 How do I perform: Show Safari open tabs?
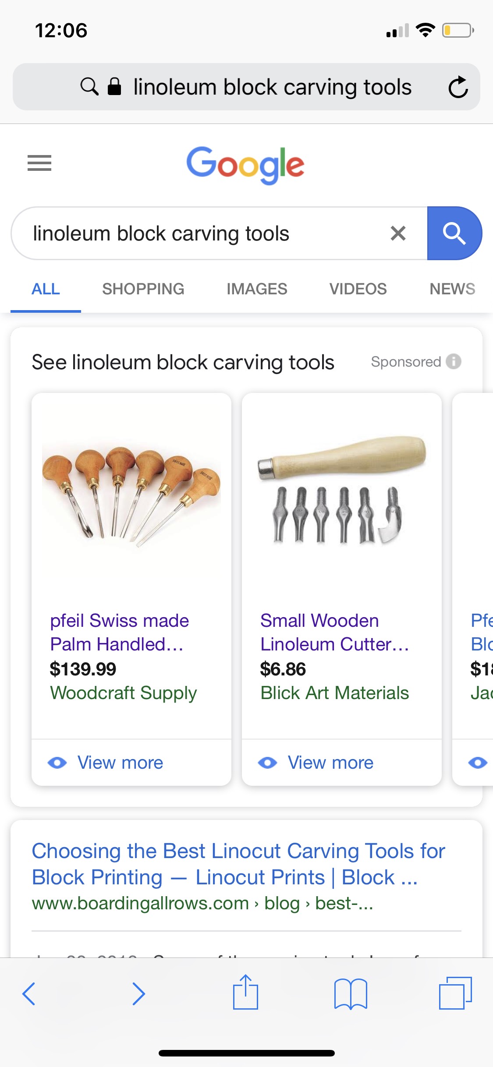(455, 993)
